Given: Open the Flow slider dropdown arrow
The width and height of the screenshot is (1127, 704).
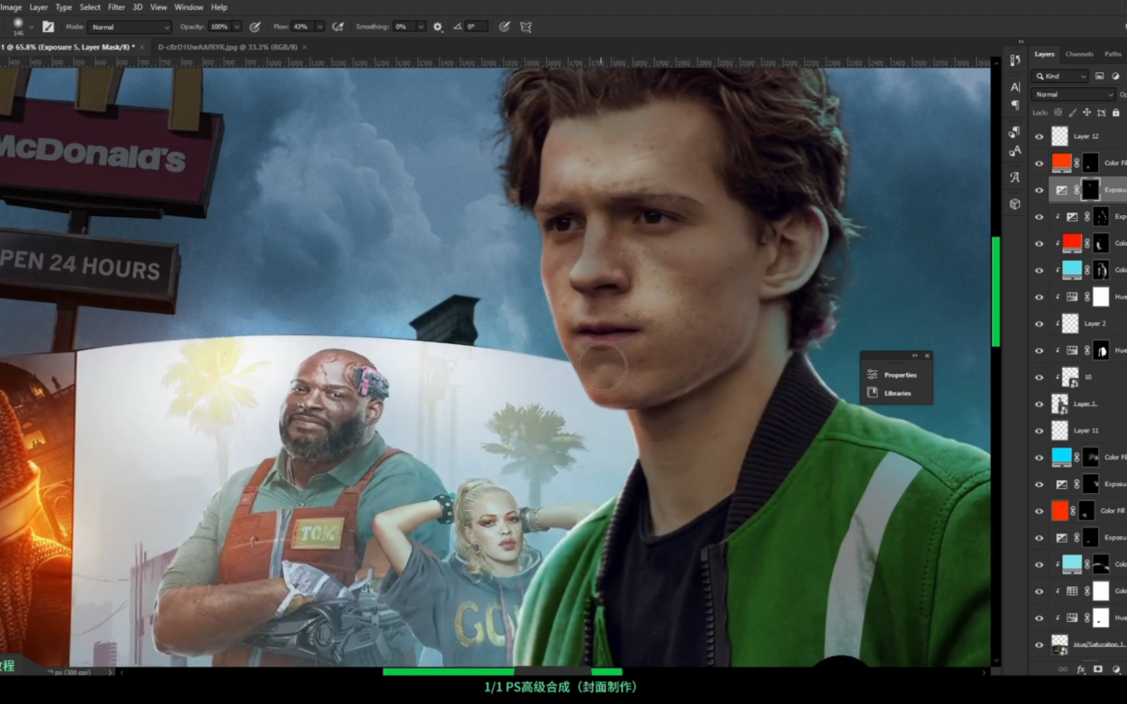Looking at the screenshot, I should pos(319,26).
